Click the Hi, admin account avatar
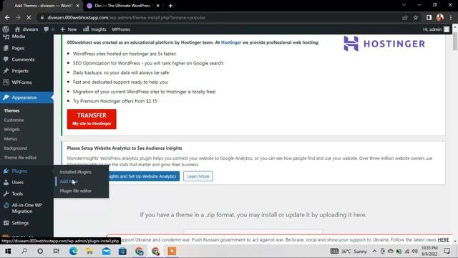Viewport: 458px width, 258px height. coord(447,29)
